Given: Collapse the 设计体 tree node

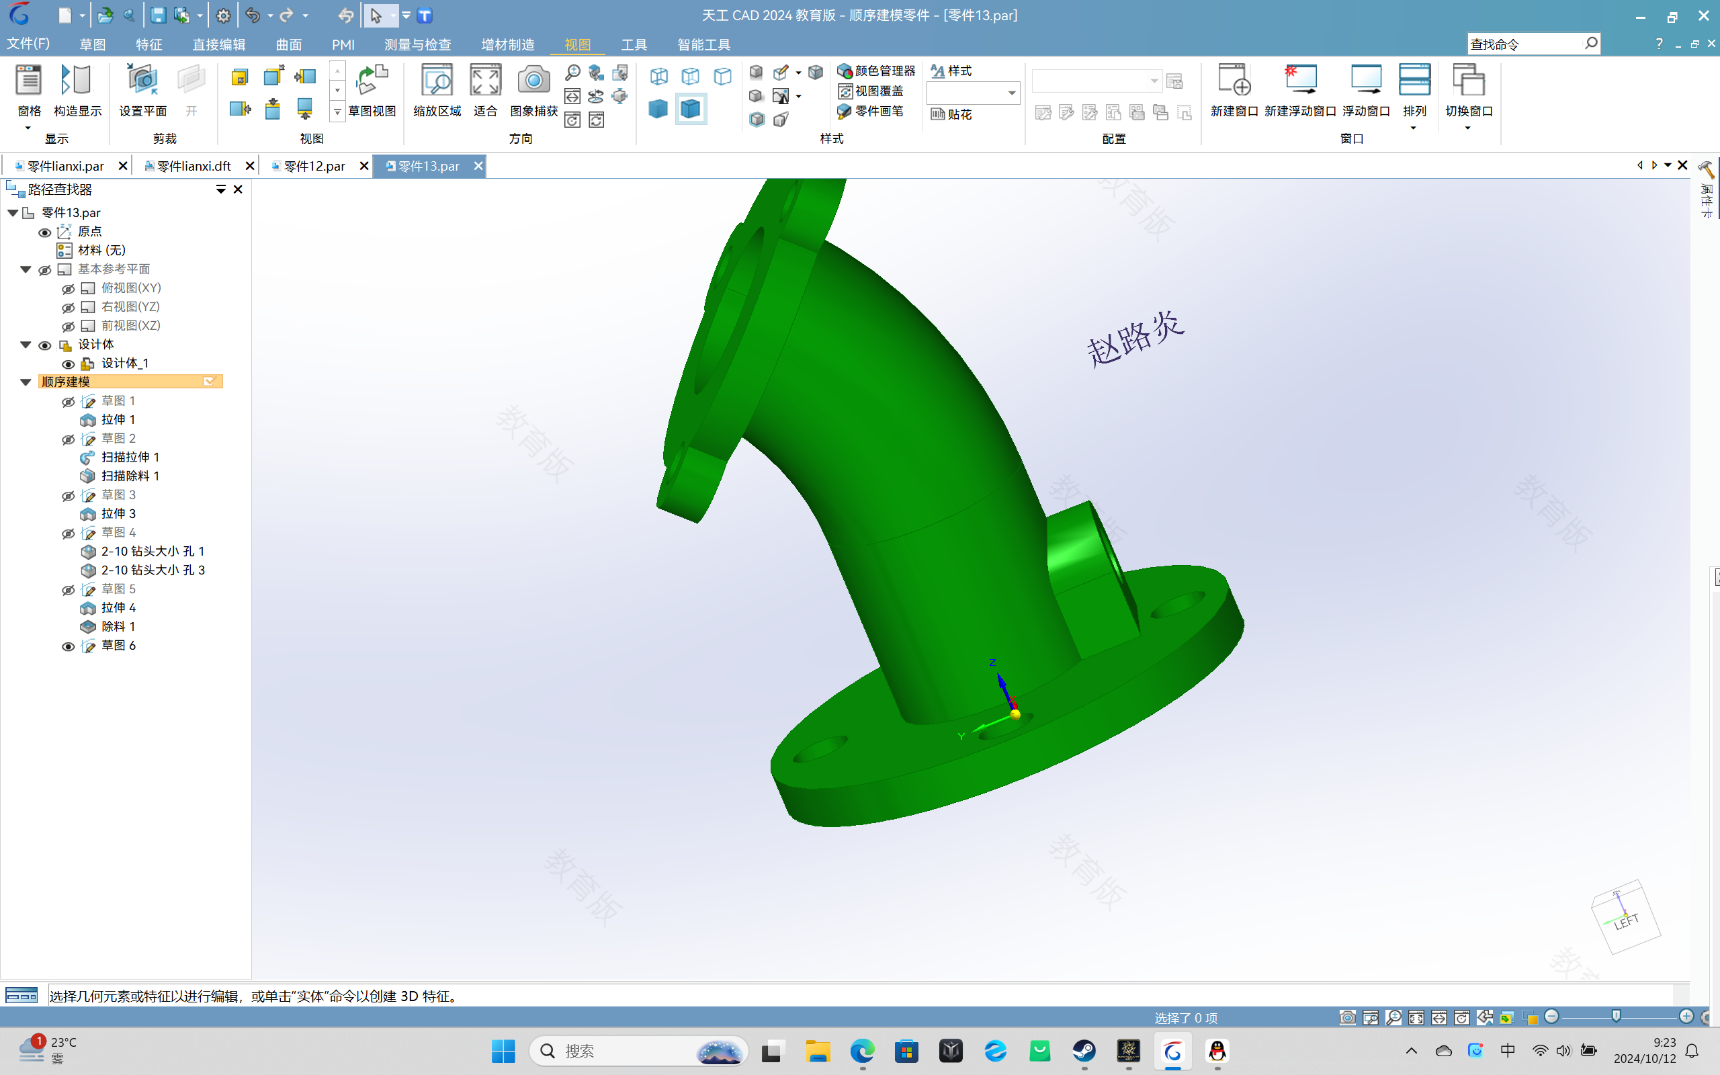Looking at the screenshot, I should pos(26,345).
